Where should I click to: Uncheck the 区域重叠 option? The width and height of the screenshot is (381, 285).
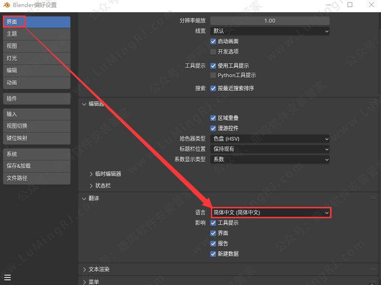(213, 118)
